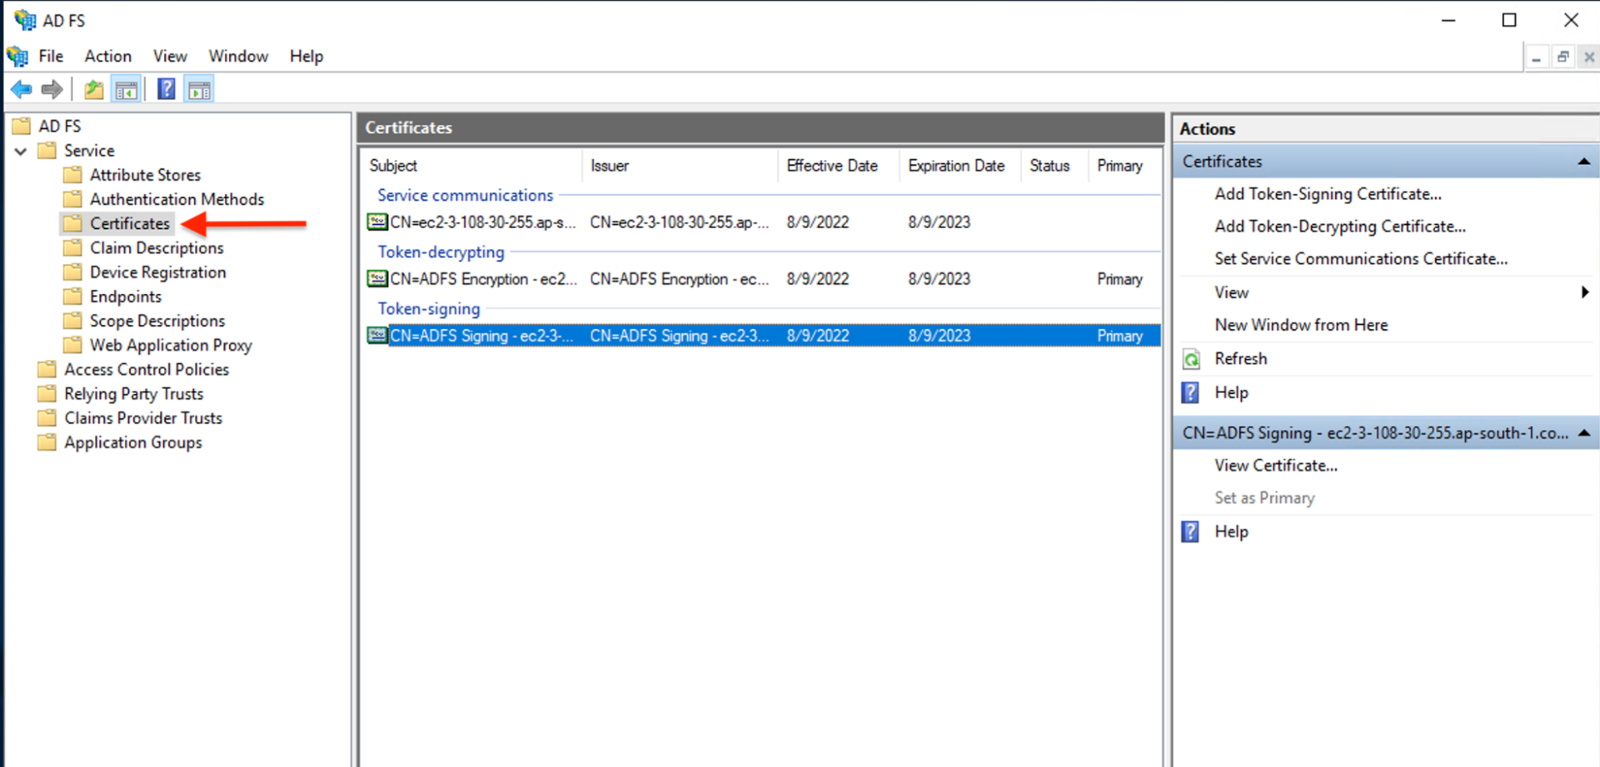Click the Refresh icon in Actions pane
The height and width of the screenshot is (767, 1600).
(x=1191, y=359)
